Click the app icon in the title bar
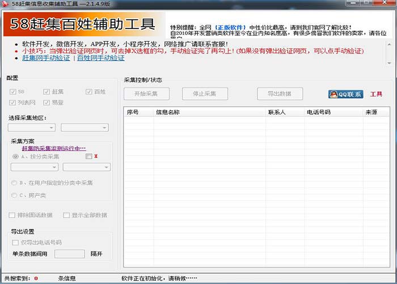397x284 pixels. (5, 3)
